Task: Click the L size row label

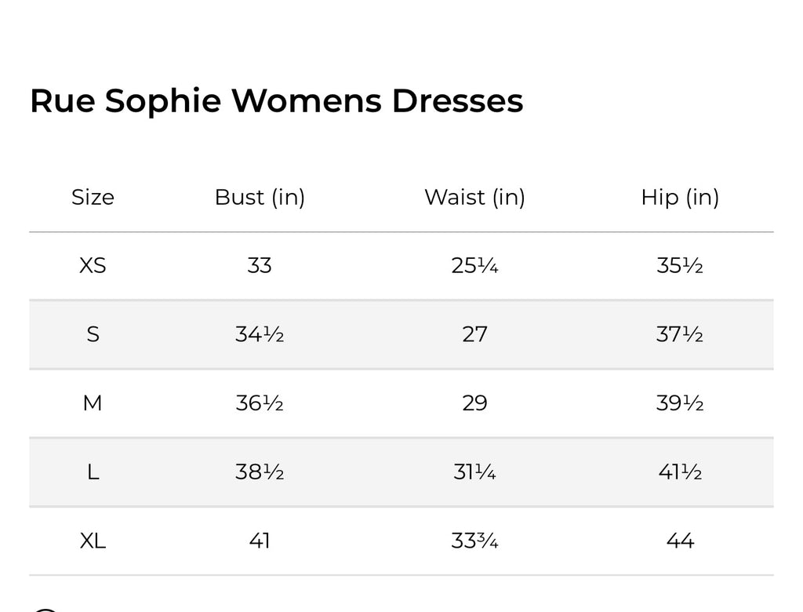Action: pos(93,472)
